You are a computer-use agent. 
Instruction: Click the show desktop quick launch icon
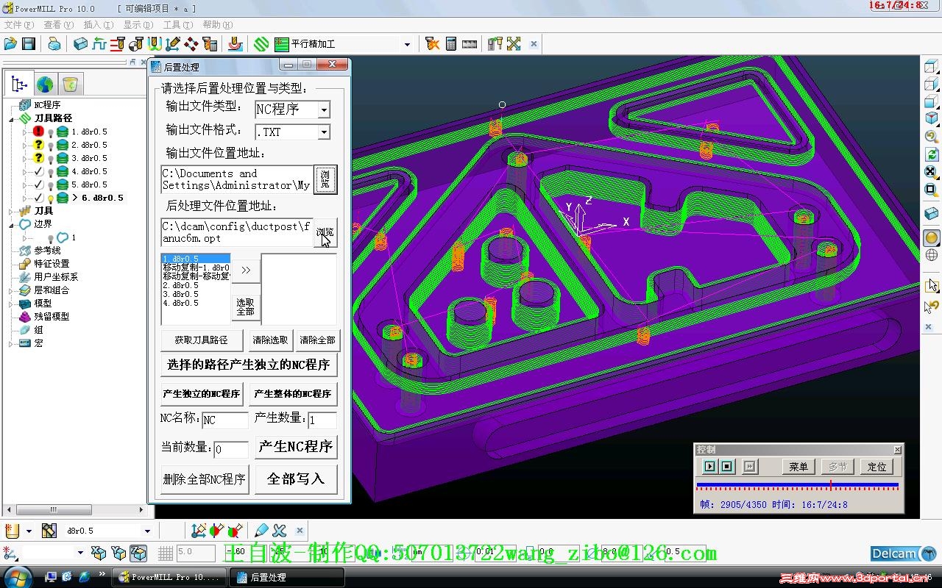coord(51,576)
